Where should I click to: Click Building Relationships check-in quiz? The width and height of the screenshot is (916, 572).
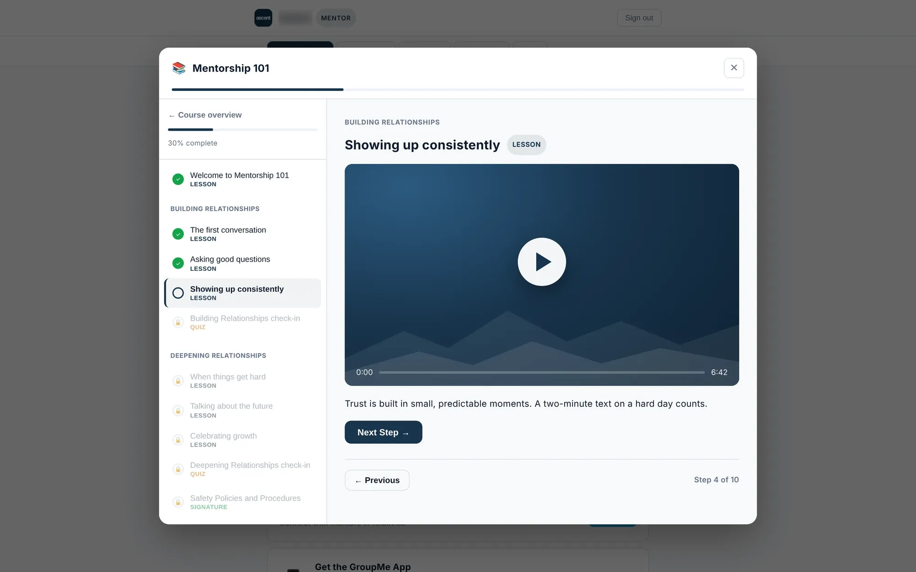243,322
